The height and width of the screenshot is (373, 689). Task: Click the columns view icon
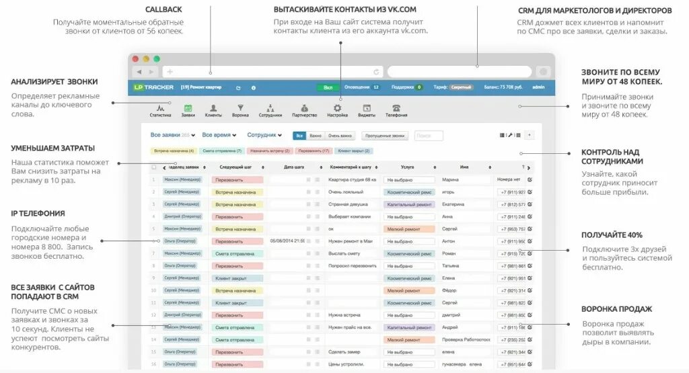518,135
